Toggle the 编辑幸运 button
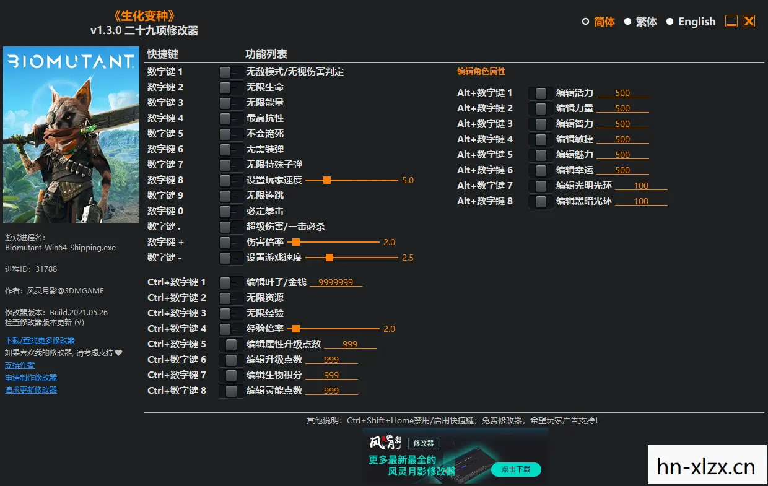 [x=541, y=170]
